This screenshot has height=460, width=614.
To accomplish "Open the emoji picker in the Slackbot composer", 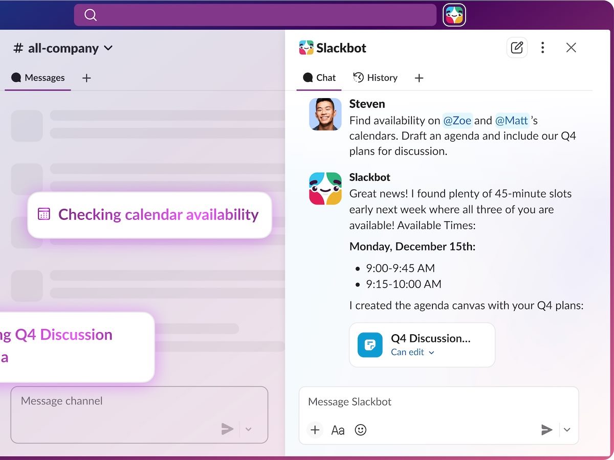I will [x=360, y=430].
